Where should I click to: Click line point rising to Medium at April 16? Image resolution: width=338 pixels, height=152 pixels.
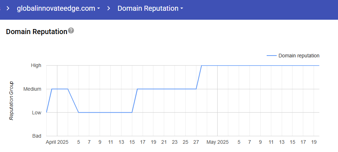coord(137,89)
